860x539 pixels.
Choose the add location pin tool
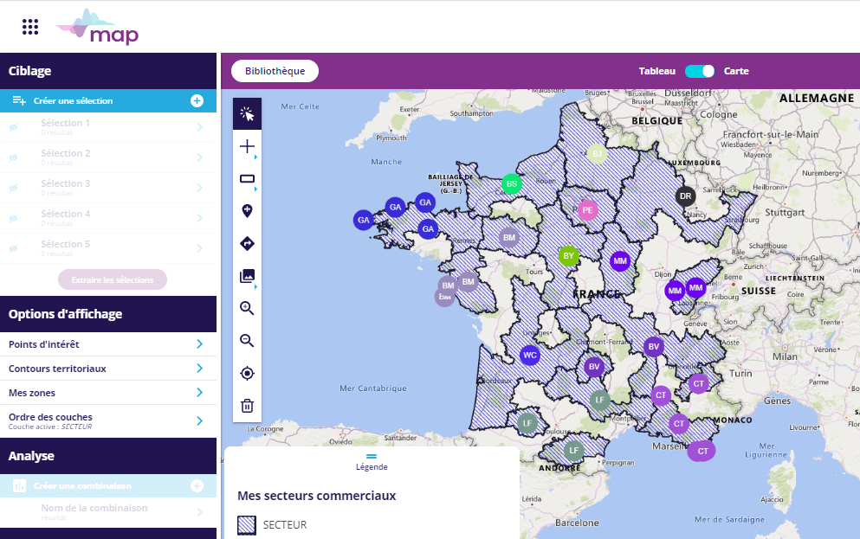click(x=248, y=211)
